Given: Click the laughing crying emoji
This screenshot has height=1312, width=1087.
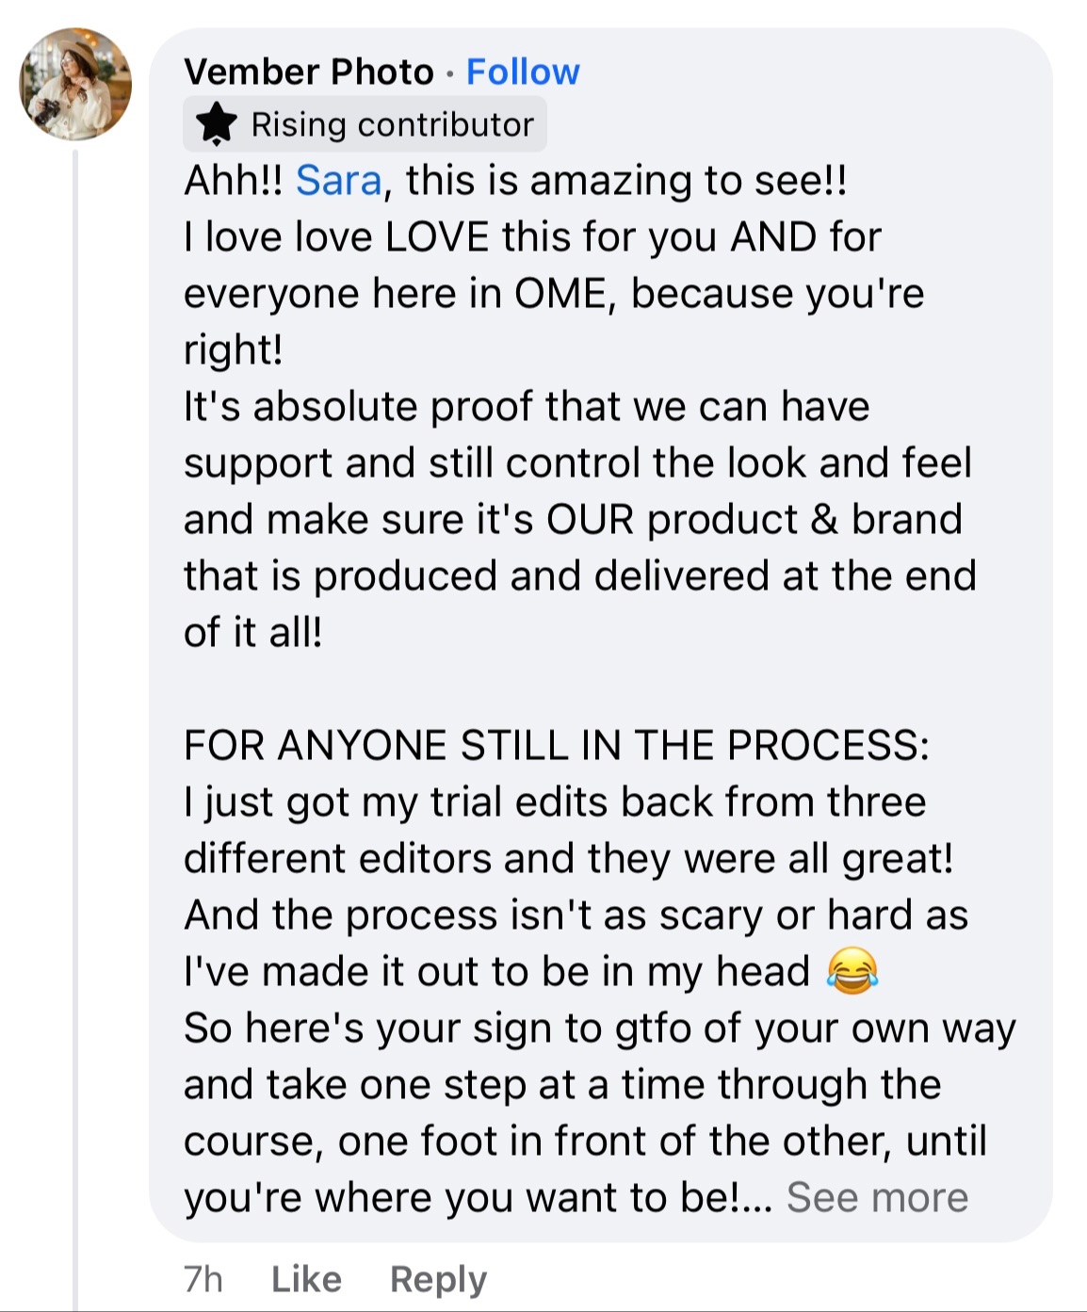Looking at the screenshot, I should point(852,971).
